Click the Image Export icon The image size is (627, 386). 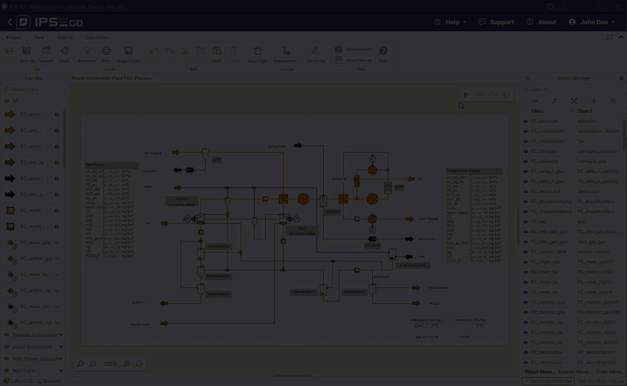[128, 54]
